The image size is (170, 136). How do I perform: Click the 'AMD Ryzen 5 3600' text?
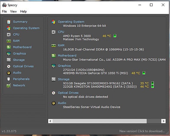[x=77, y=36]
